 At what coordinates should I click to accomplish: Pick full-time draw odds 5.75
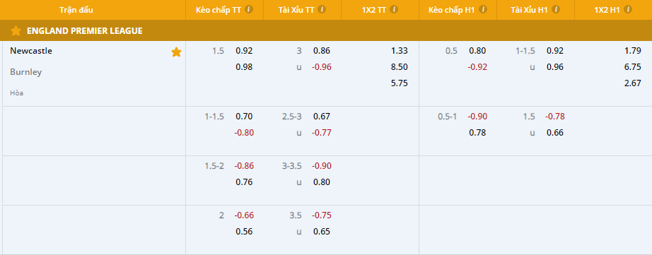399,83
